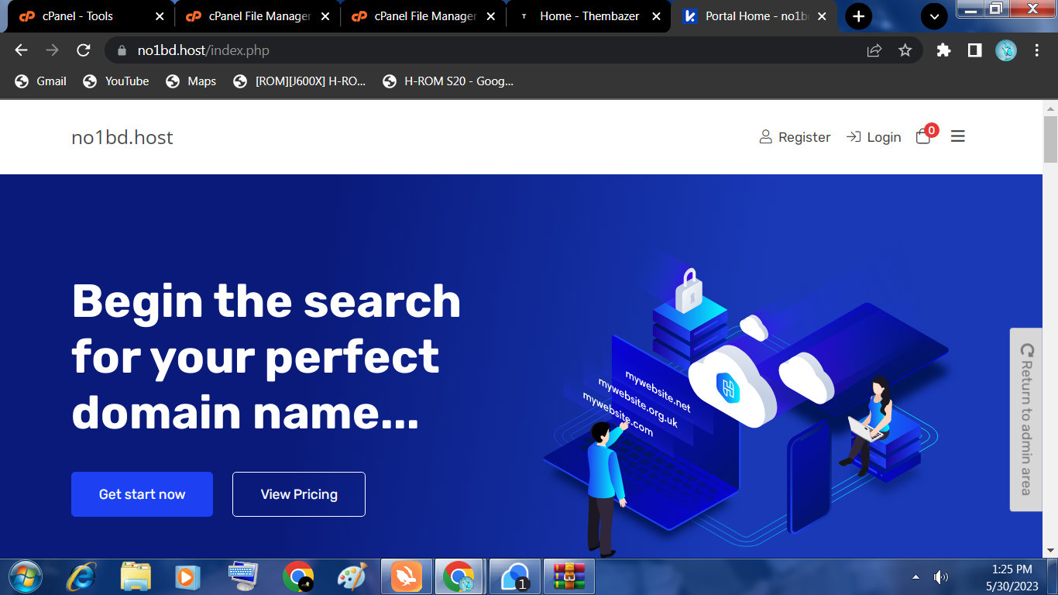Click the Get start now button

[142, 494]
